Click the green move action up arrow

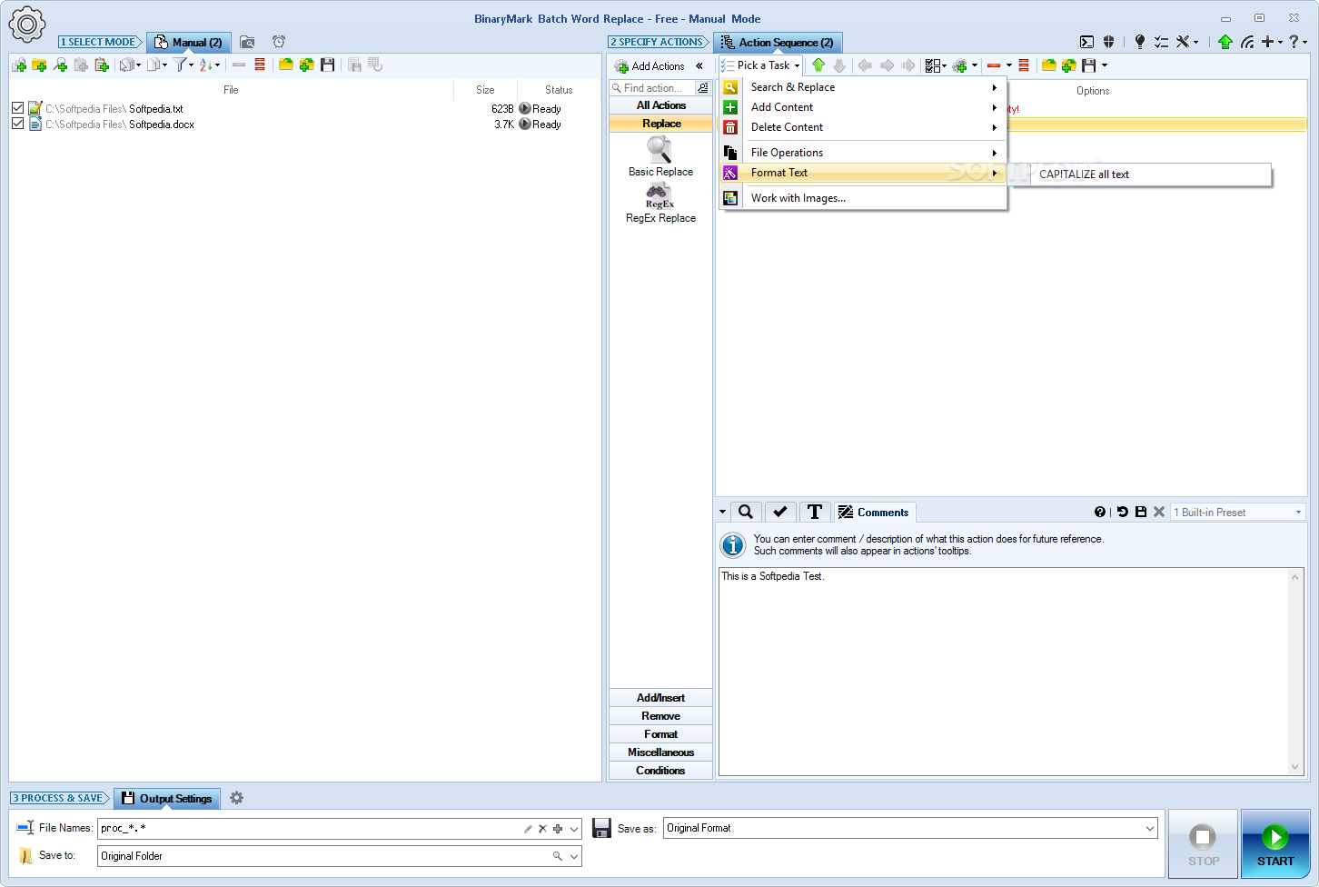[x=818, y=65]
